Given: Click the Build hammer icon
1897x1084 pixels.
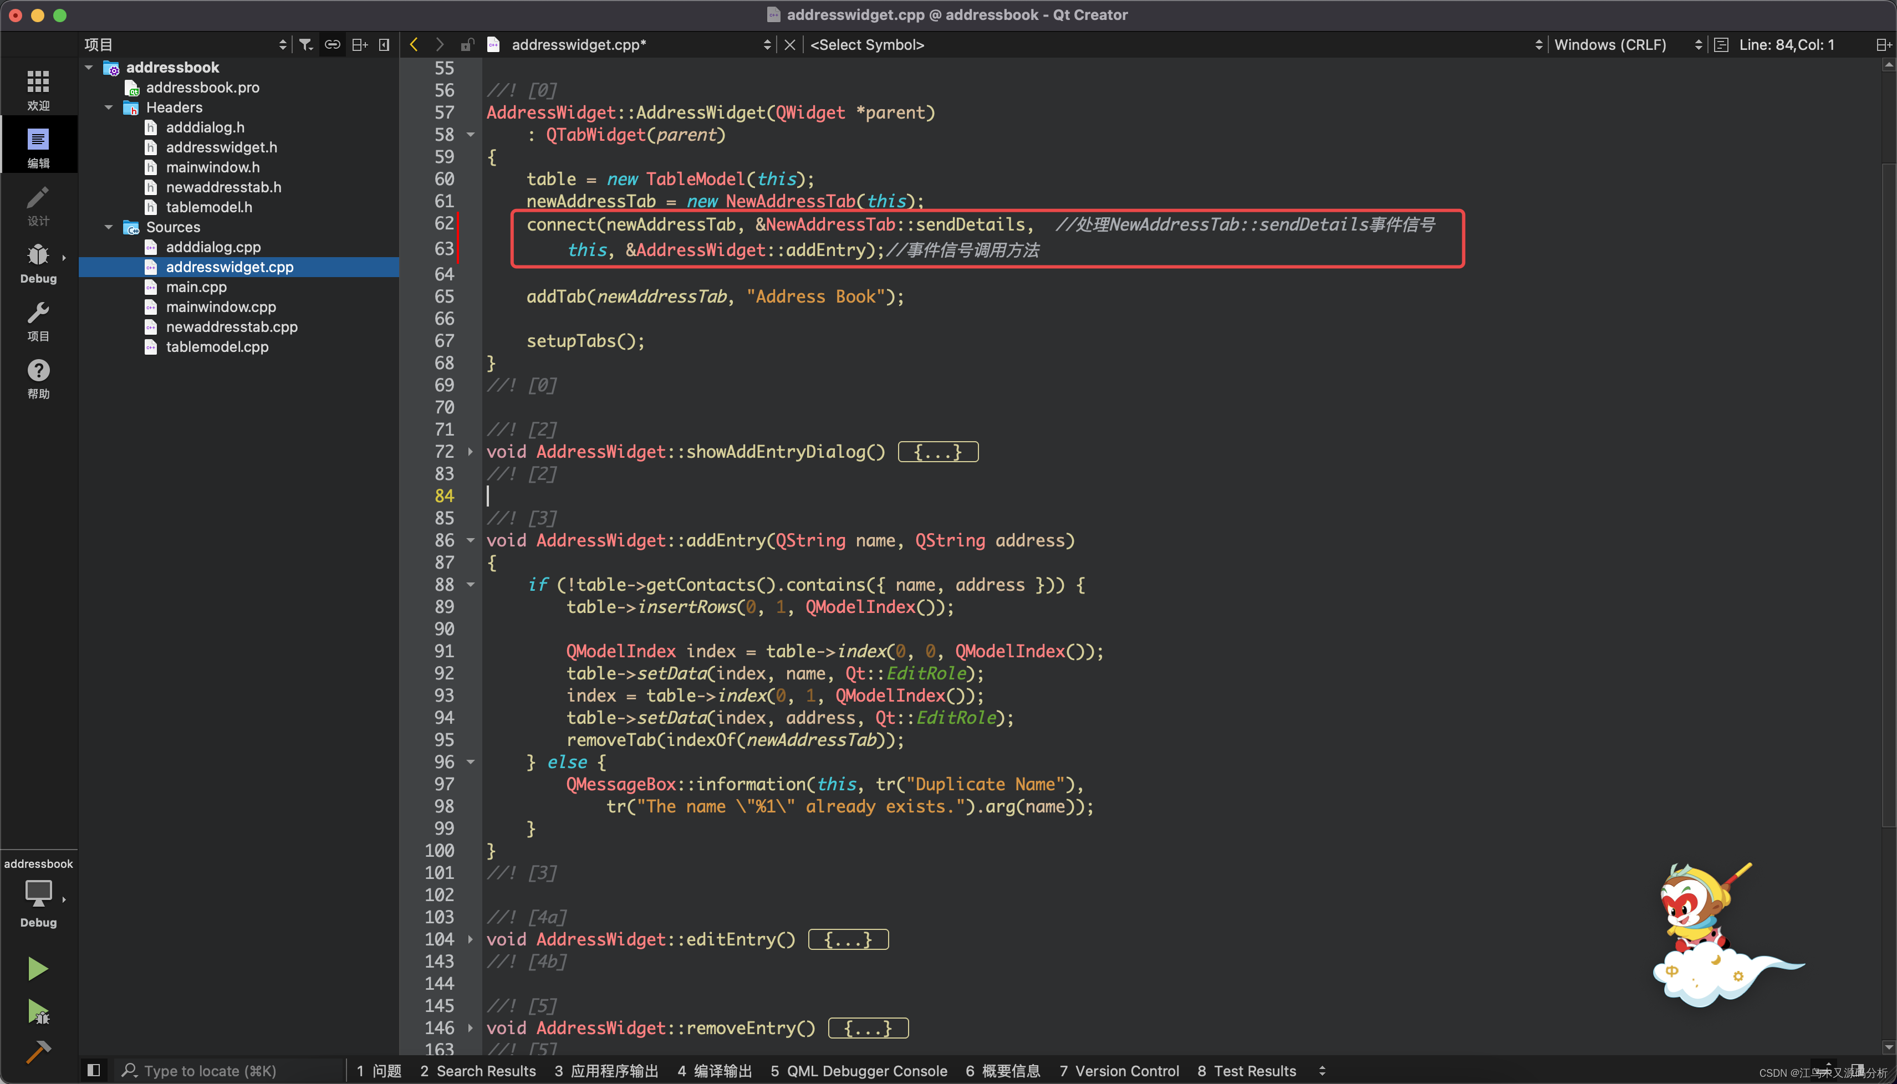Looking at the screenshot, I should (38, 1051).
